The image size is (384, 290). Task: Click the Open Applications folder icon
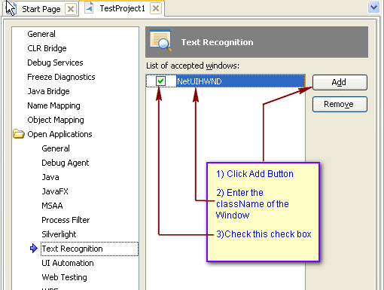19,134
